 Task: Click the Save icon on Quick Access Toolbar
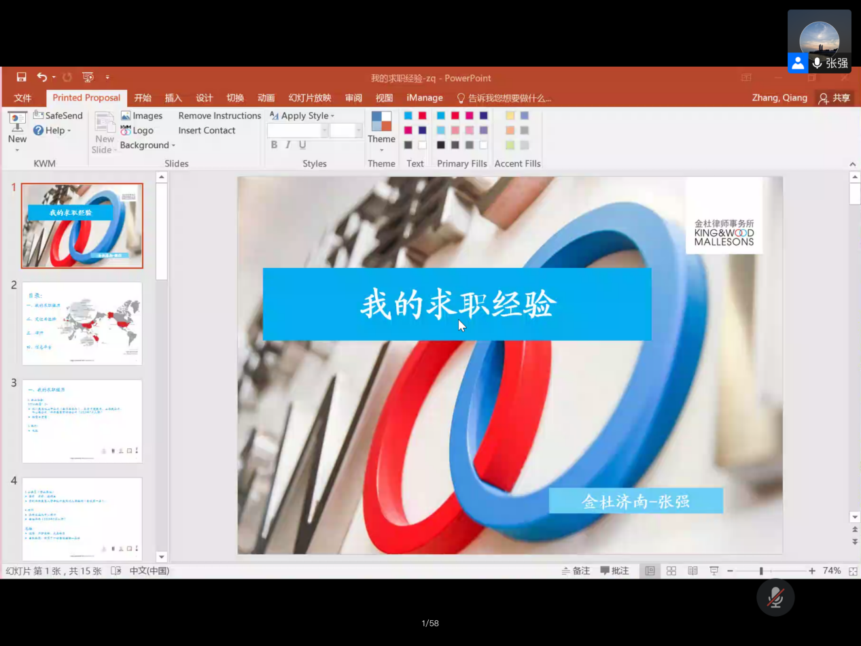pyautogui.click(x=21, y=78)
